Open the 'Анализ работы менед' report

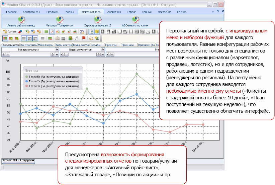21,21
